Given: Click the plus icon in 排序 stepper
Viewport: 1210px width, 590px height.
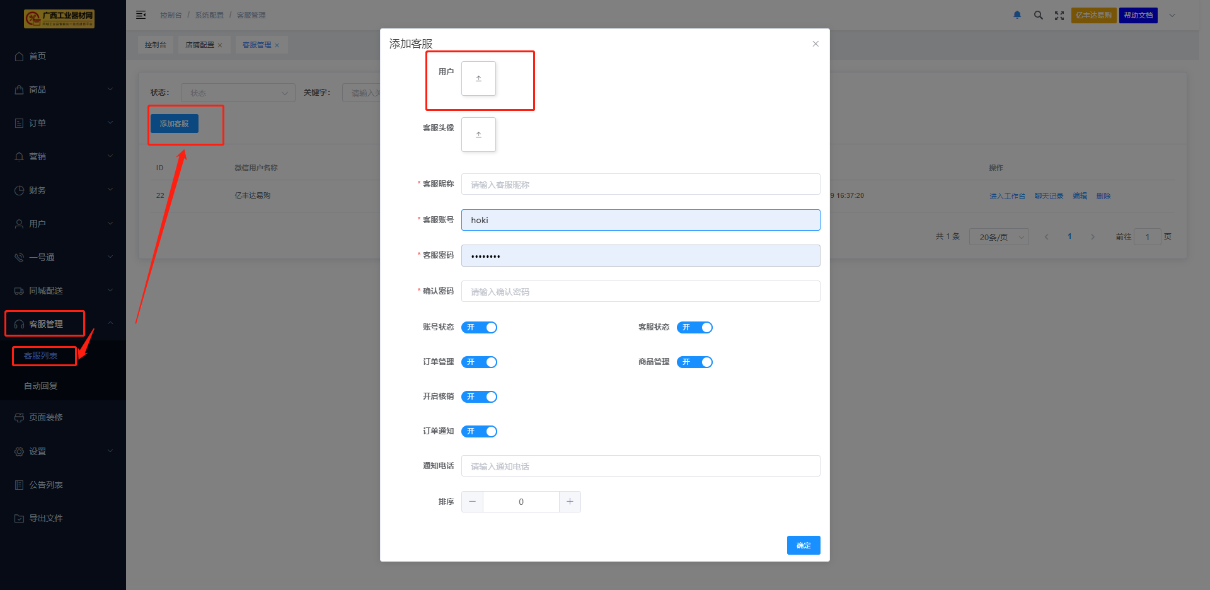Looking at the screenshot, I should coord(570,502).
